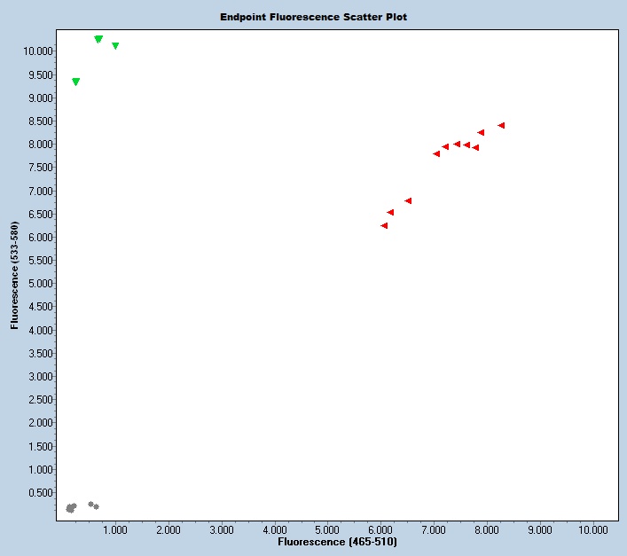Select the red triangle near 6.500 on x-axis
This screenshot has height=556, width=627.
pos(408,200)
